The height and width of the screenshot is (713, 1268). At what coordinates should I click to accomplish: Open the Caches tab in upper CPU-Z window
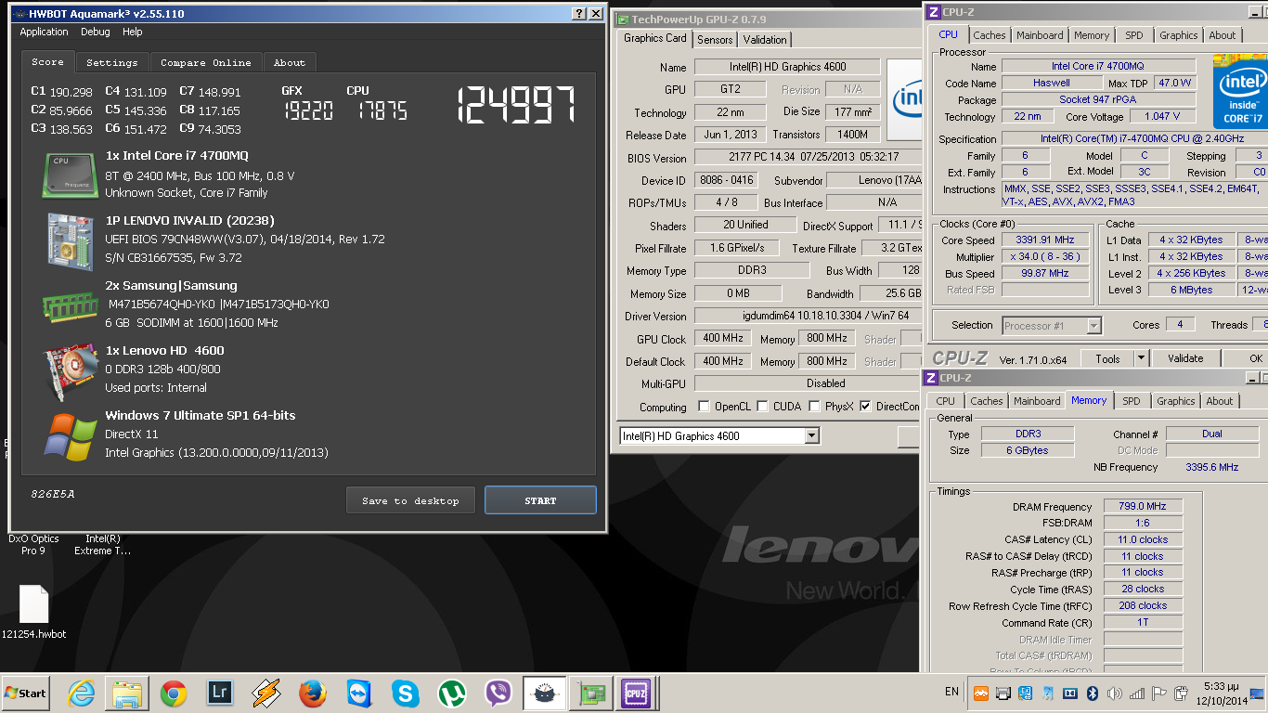point(989,35)
